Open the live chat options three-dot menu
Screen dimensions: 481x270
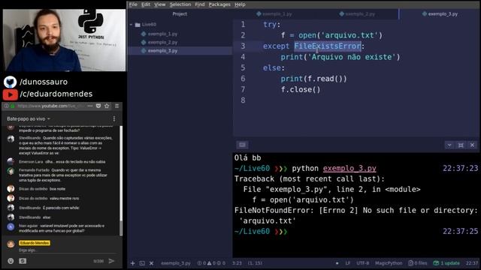(x=114, y=118)
